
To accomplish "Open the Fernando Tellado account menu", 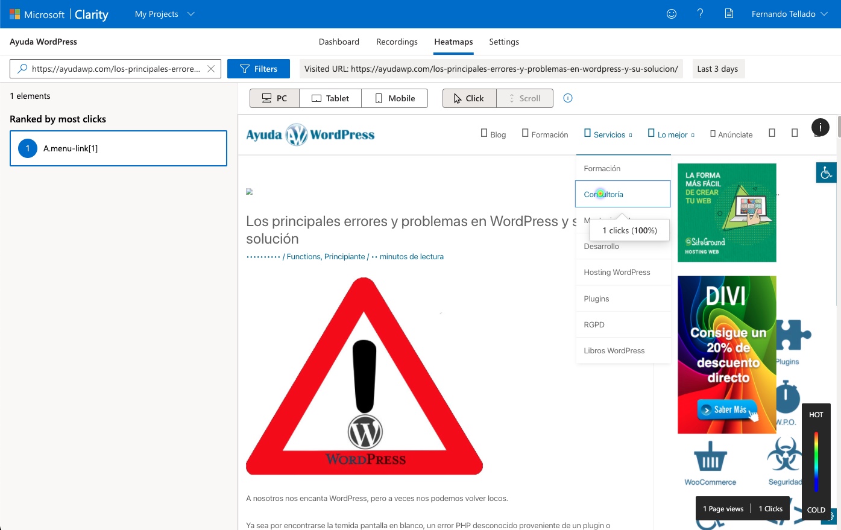I will click(x=789, y=14).
